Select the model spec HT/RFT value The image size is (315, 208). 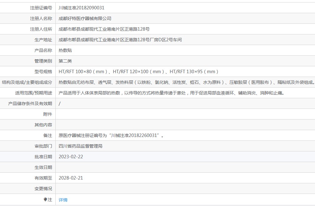point(138,72)
